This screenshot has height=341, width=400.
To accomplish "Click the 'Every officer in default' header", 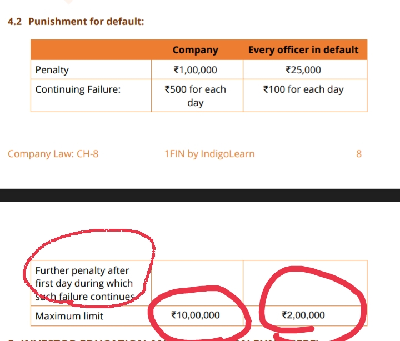I will pos(303,50).
